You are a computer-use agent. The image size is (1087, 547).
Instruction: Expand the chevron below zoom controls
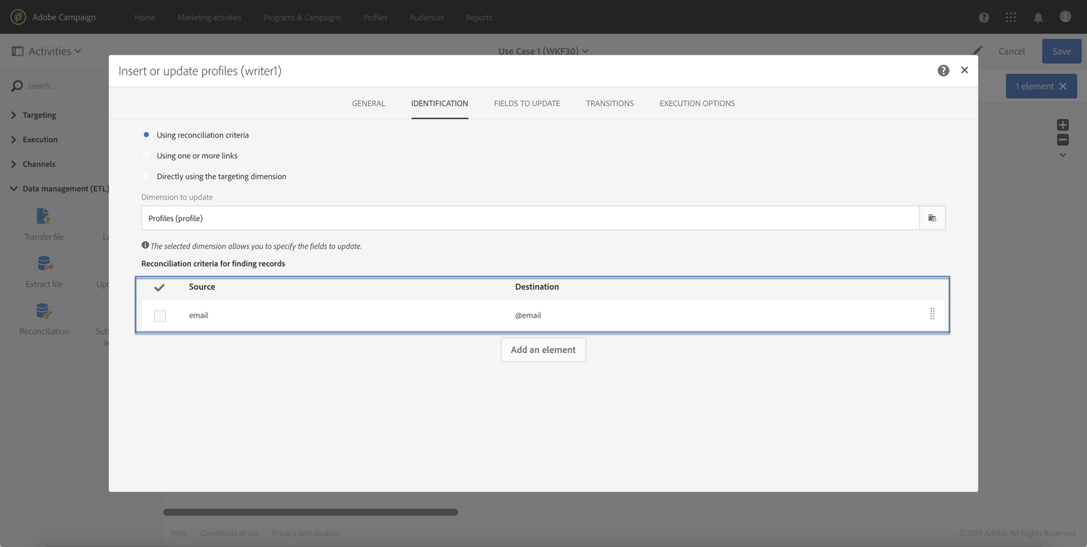1062,155
